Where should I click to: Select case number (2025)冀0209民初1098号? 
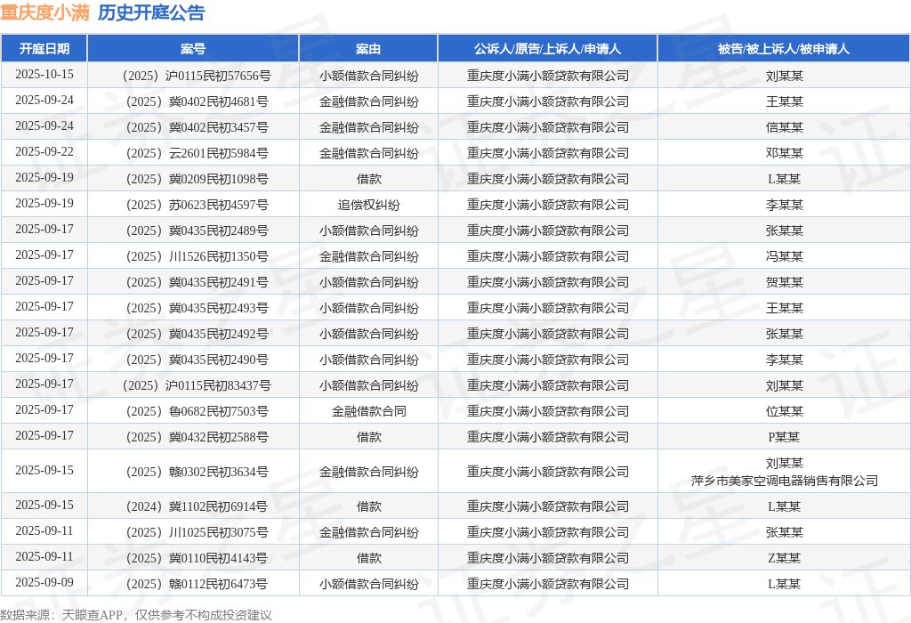[196, 179]
